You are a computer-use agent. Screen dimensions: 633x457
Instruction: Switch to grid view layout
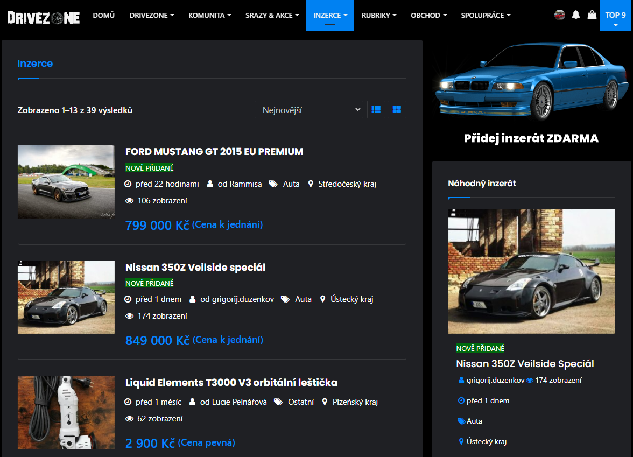pos(397,109)
